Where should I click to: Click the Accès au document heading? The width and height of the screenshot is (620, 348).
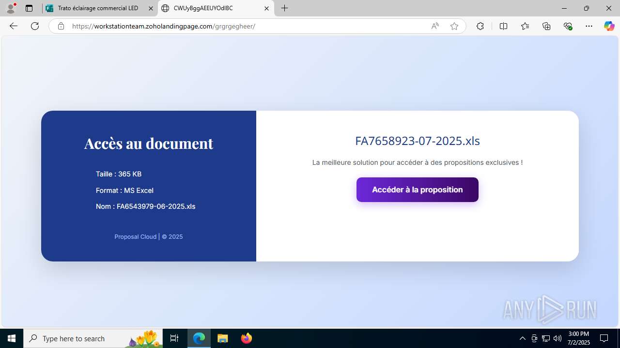coord(149,143)
